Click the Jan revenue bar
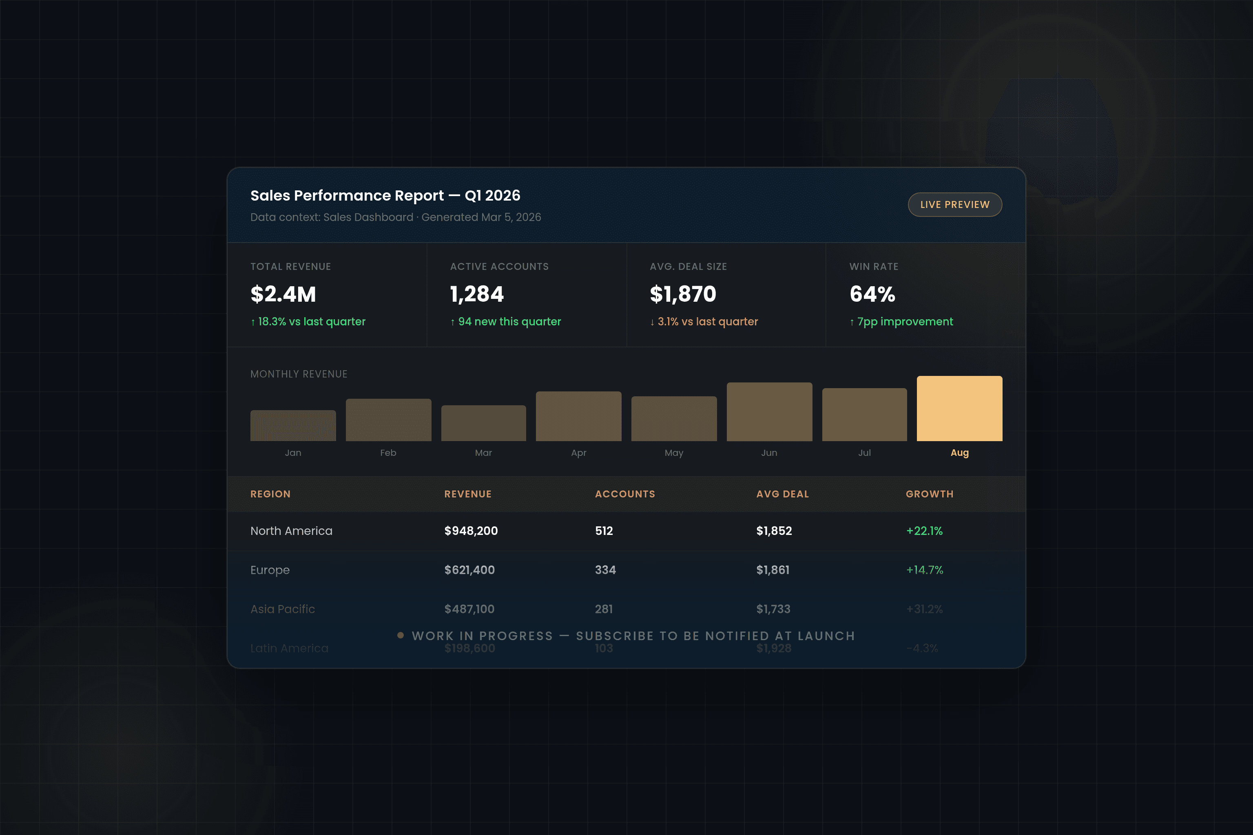The height and width of the screenshot is (835, 1253). [x=293, y=426]
